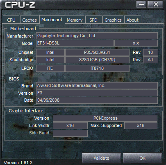Open the Graphics tab
Image resolution: width=166 pixels, height=165 pixels.
pyautogui.click(x=113, y=20)
